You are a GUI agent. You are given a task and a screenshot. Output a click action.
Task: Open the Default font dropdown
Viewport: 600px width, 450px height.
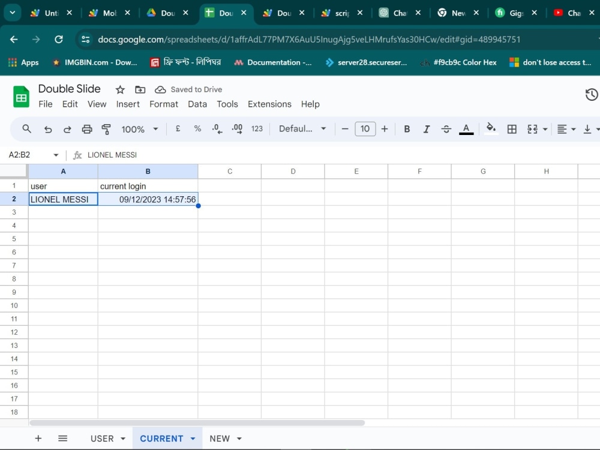[302, 129]
